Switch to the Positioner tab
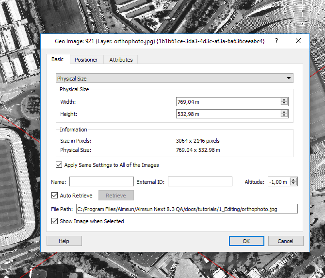This screenshot has height=278, width=325. (86, 60)
